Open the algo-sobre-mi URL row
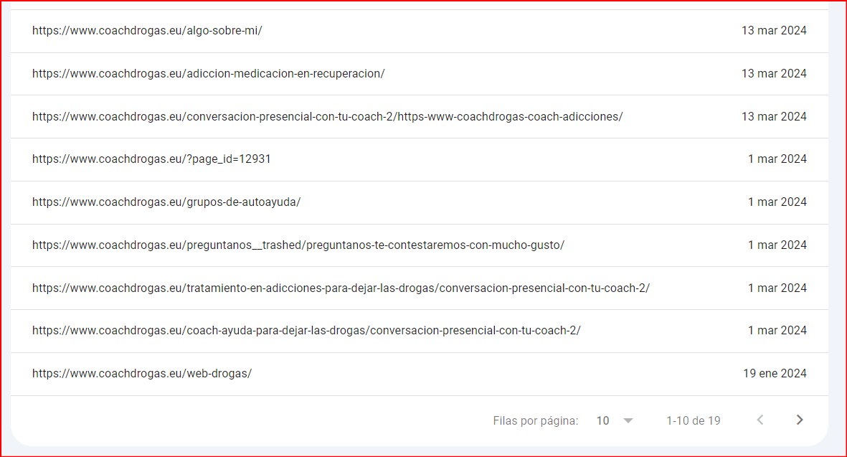This screenshot has height=457, width=847. [419, 31]
